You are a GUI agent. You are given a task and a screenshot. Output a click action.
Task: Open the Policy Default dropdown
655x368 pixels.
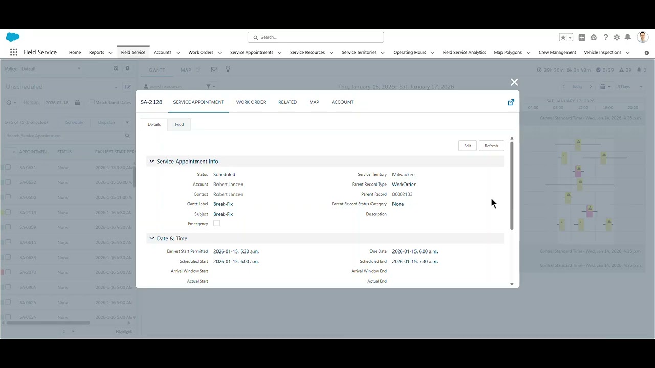pyautogui.click(x=51, y=68)
